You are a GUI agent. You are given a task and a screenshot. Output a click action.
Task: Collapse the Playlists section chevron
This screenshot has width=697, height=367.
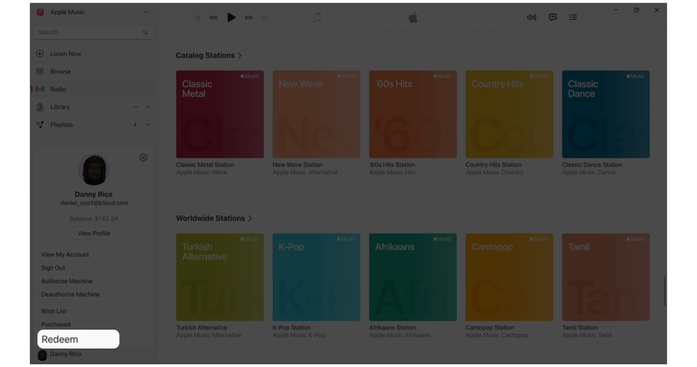click(148, 125)
